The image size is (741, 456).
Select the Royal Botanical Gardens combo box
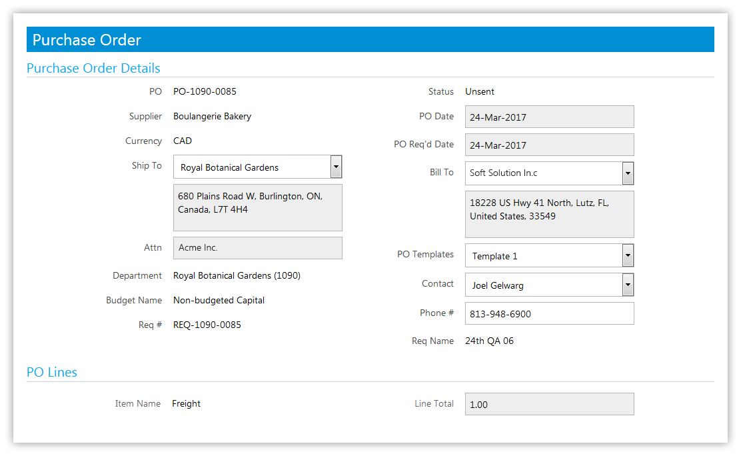pos(258,167)
